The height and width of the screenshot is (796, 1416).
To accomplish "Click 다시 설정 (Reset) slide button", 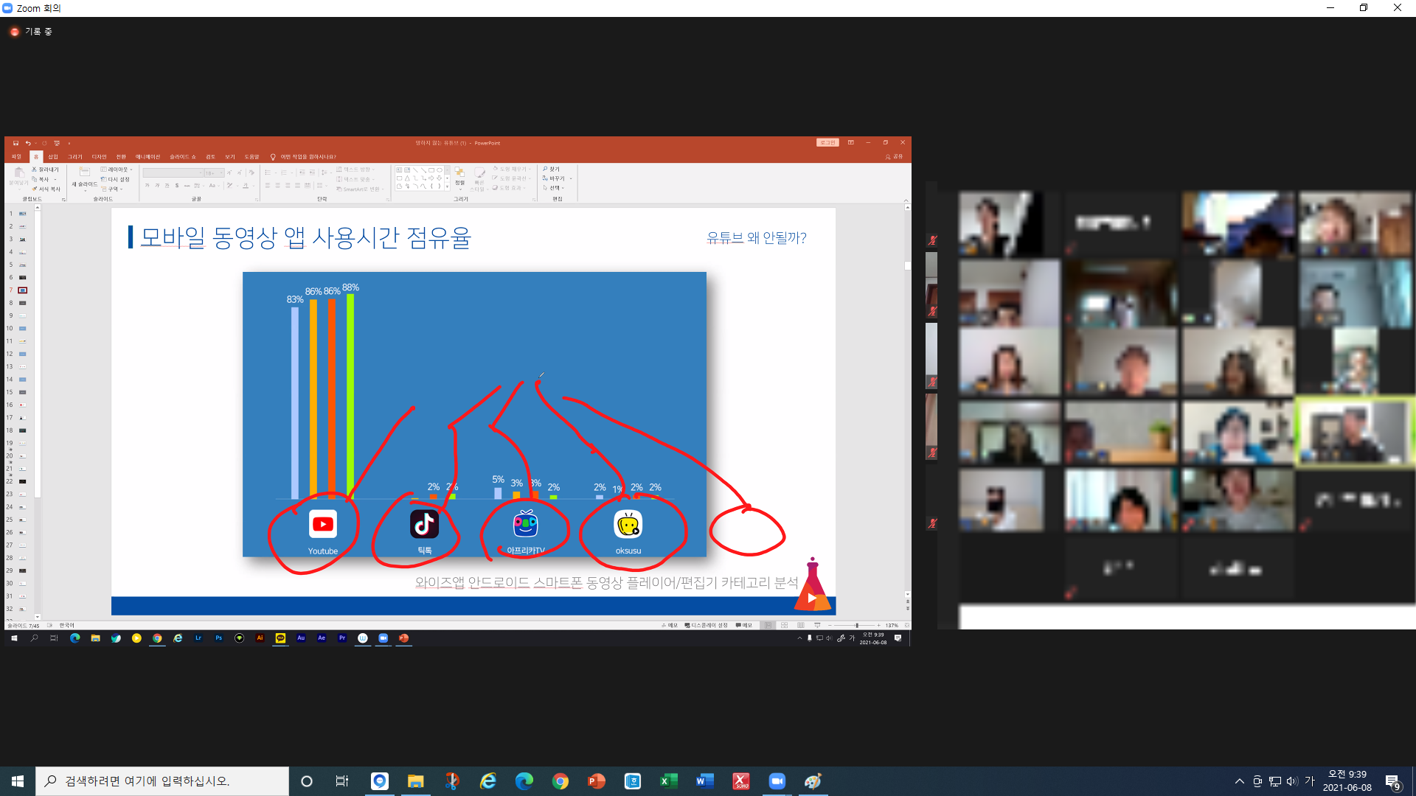I will [116, 179].
